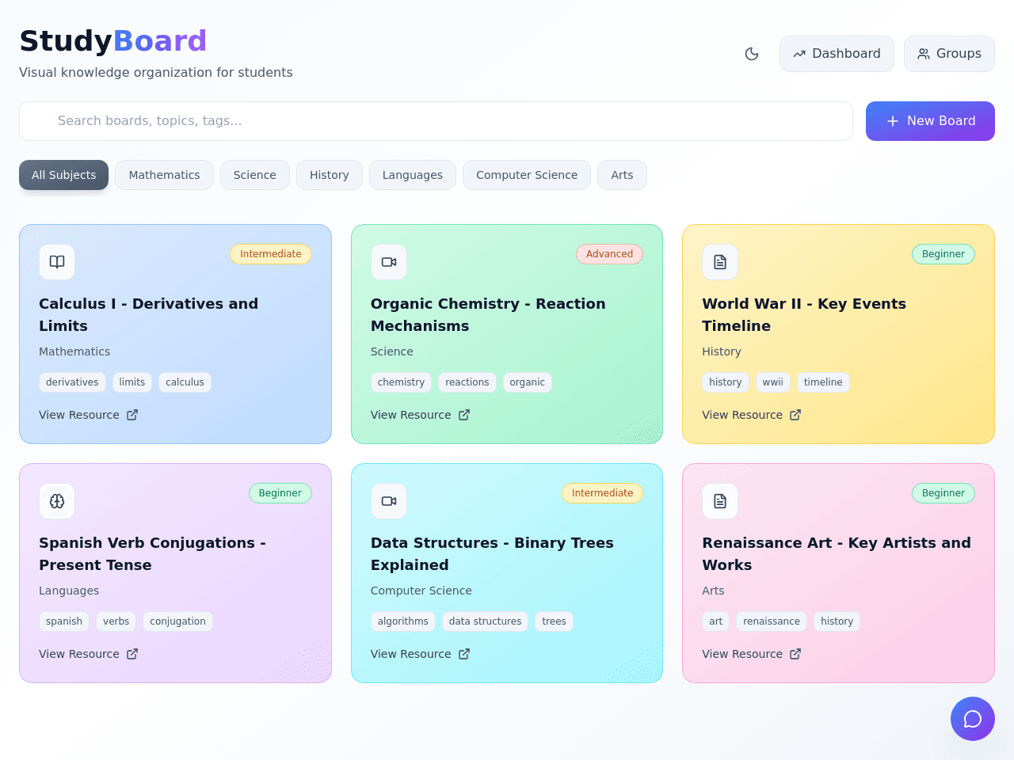Click the video icon on Data Structures card
The image size is (1014, 760).
point(389,501)
